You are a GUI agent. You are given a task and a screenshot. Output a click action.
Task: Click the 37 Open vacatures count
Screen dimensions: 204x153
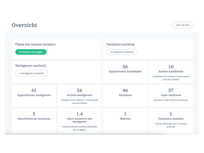point(171,90)
